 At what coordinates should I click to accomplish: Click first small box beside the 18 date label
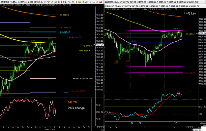click(188, 127)
